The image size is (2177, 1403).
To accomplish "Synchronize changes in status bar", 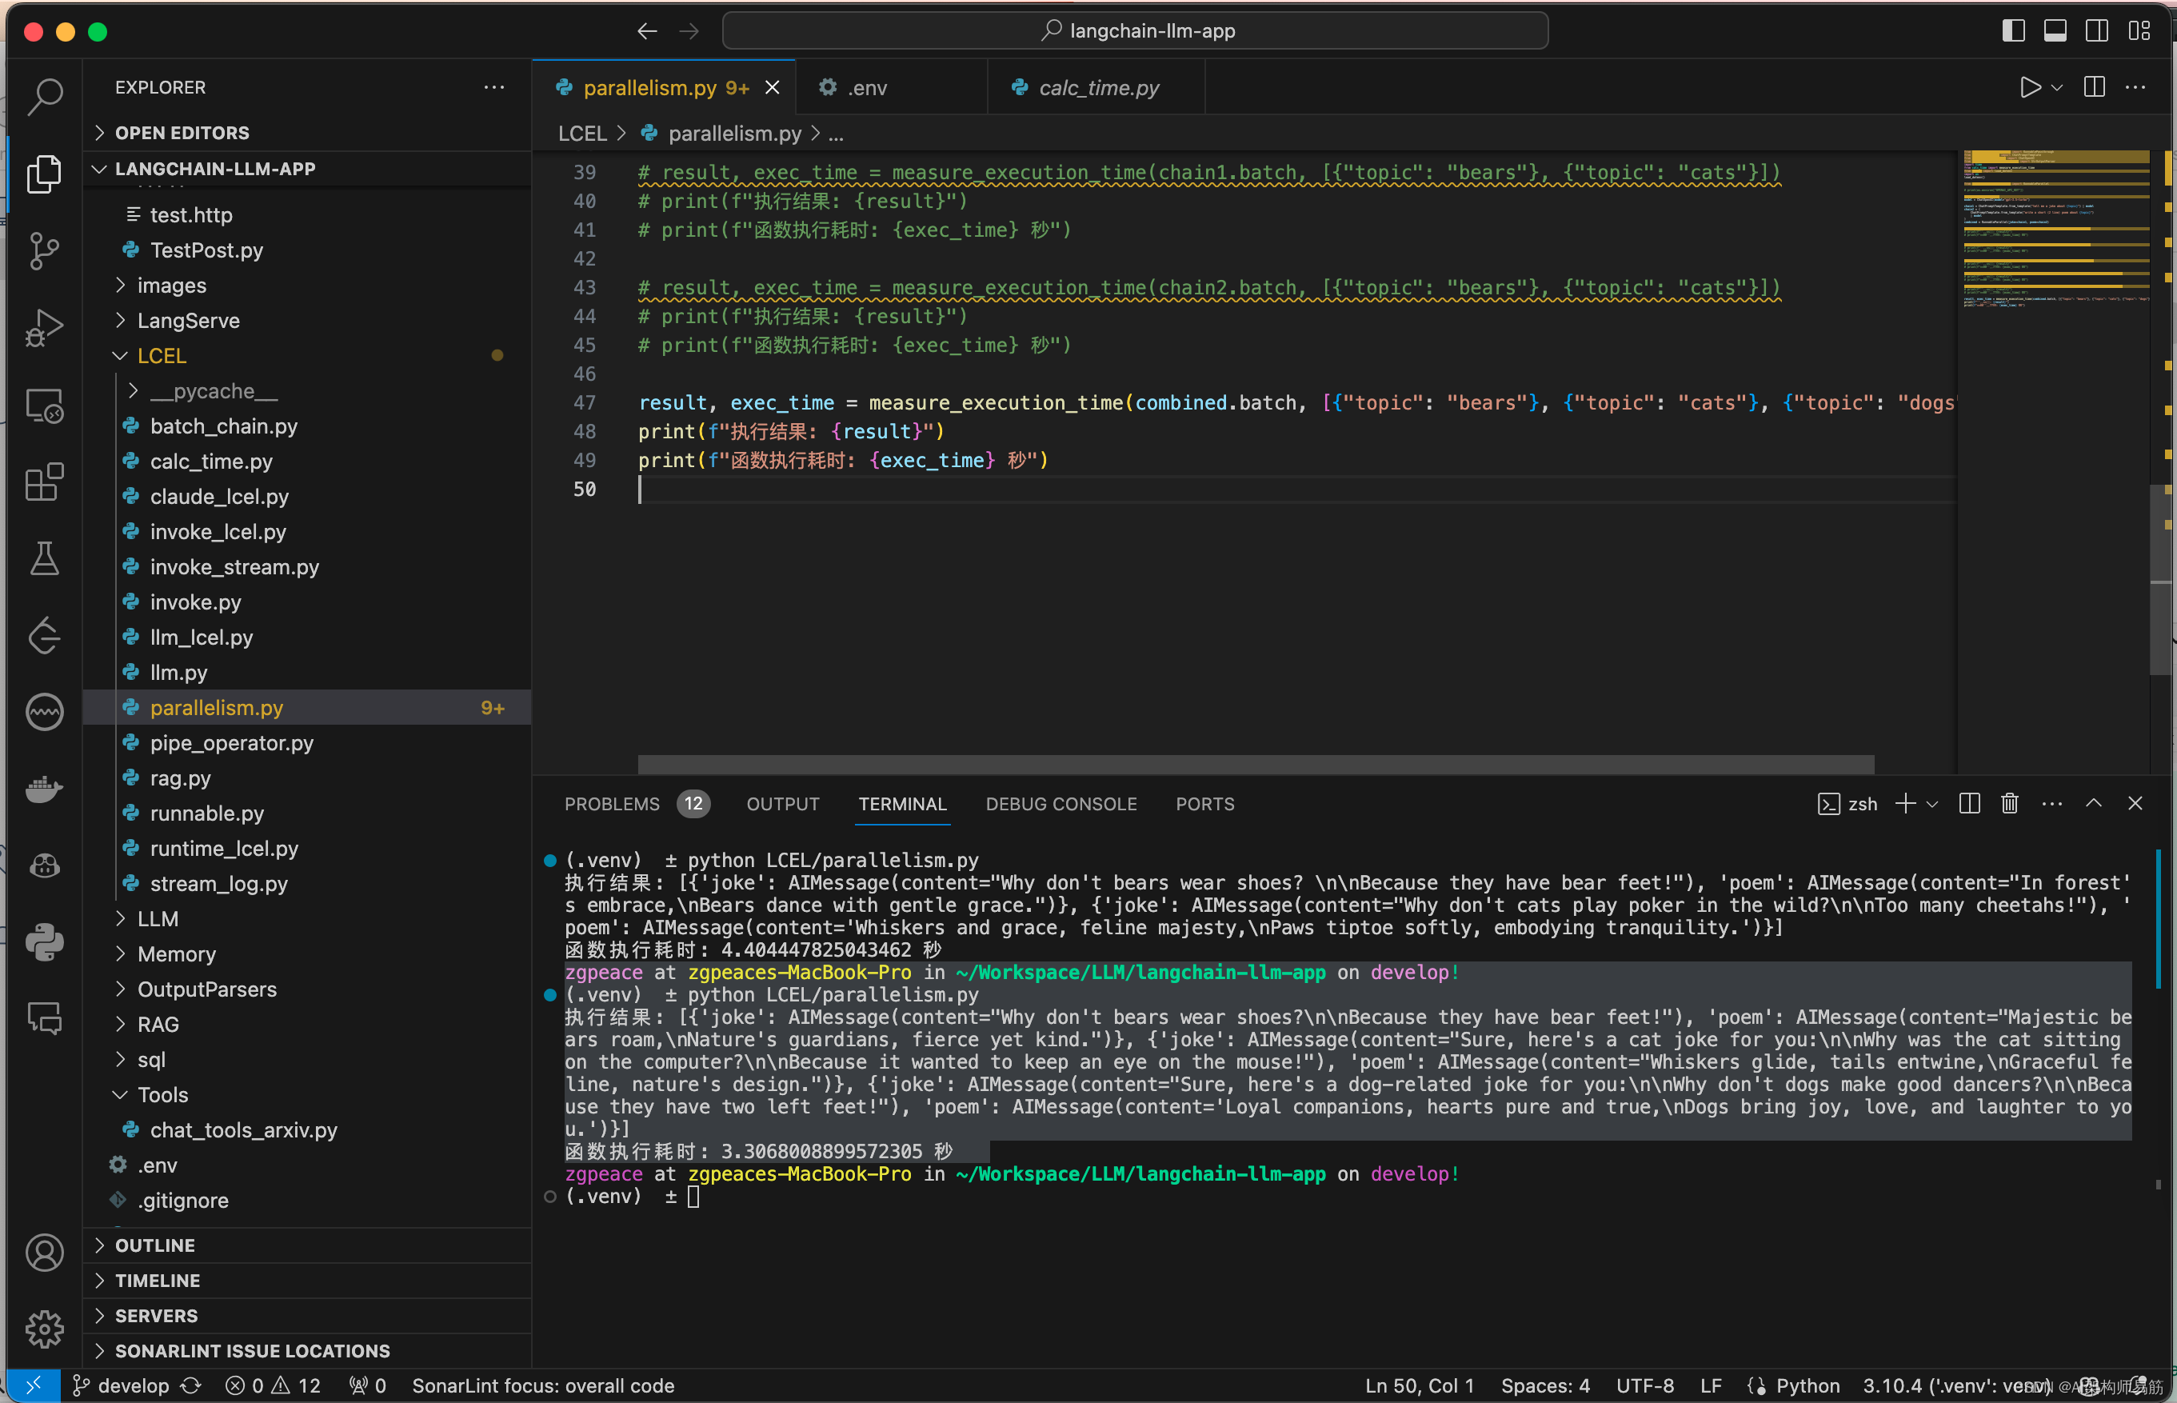I will tap(191, 1385).
